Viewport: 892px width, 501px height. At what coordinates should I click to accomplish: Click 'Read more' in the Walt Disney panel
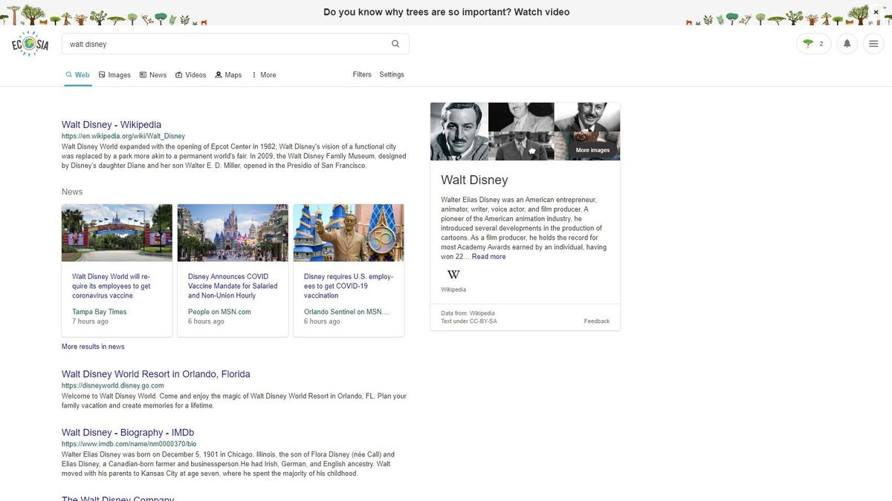pyautogui.click(x=489, y=256)
